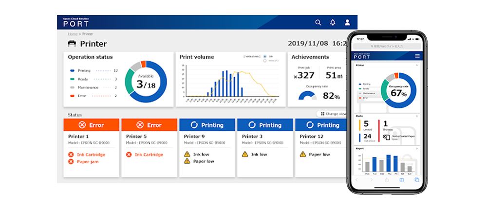This screenshot has height=205, width=487.
Task: Expand the Media section on phone
Action: coord(417,117)
